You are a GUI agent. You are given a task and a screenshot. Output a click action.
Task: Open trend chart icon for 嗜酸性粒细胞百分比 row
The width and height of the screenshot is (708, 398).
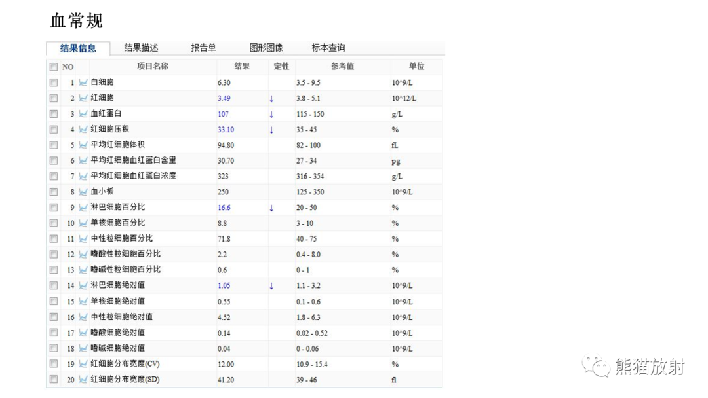(83, 254)
